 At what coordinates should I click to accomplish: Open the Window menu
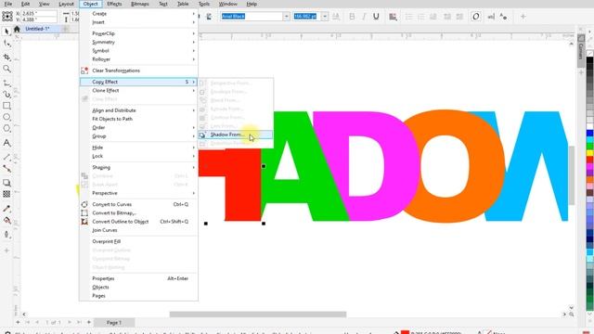click(x=228, y=4)
